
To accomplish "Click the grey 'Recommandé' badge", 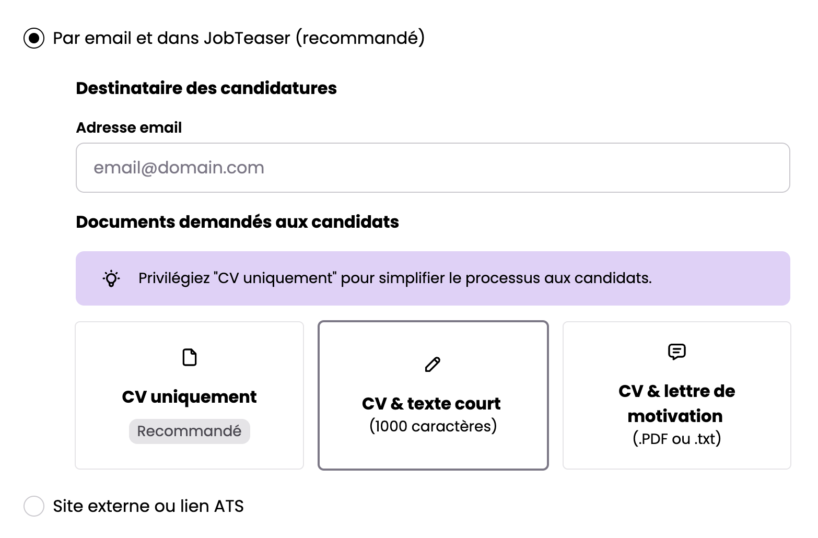I will click(190, 431).
